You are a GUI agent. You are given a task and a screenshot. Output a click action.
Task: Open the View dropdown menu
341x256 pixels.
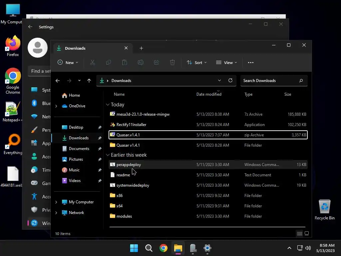(x=226, y=62)
